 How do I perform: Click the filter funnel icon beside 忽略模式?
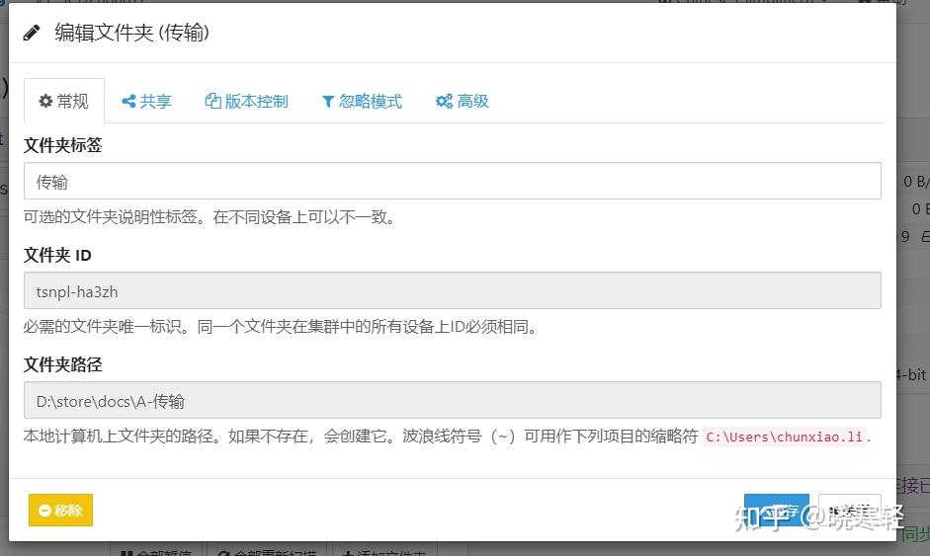pyautogui.click(x=328, y=102)
